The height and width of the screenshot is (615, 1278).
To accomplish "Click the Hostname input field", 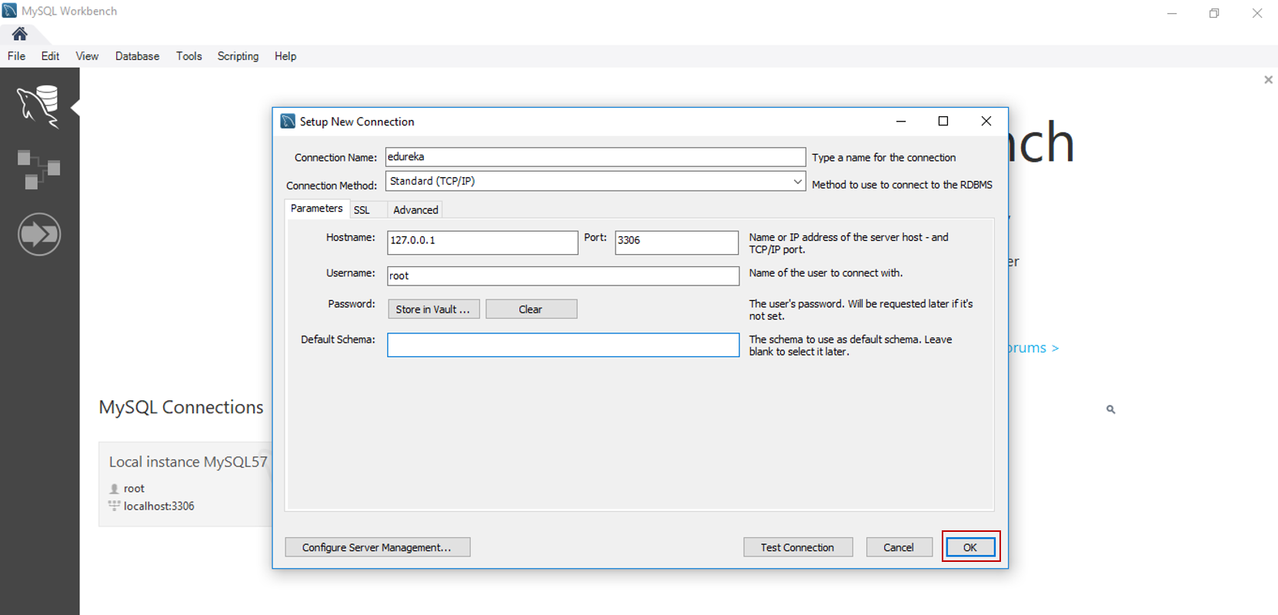I will coord(482,242).
